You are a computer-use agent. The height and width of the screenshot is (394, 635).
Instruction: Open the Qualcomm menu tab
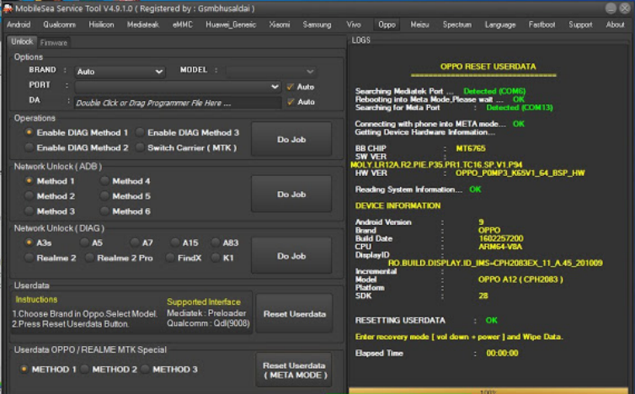click(60, 24)
